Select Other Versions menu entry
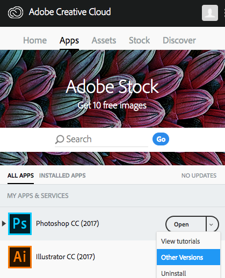Image resolution: width=225 pixels, height=278 pixels. (188, 257)
